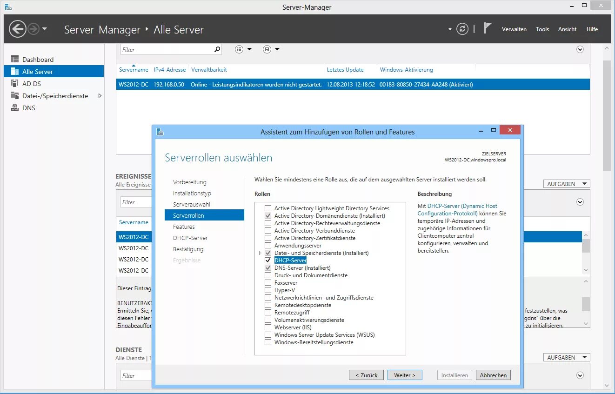Open the Ansicht menu

pos(568,29)
